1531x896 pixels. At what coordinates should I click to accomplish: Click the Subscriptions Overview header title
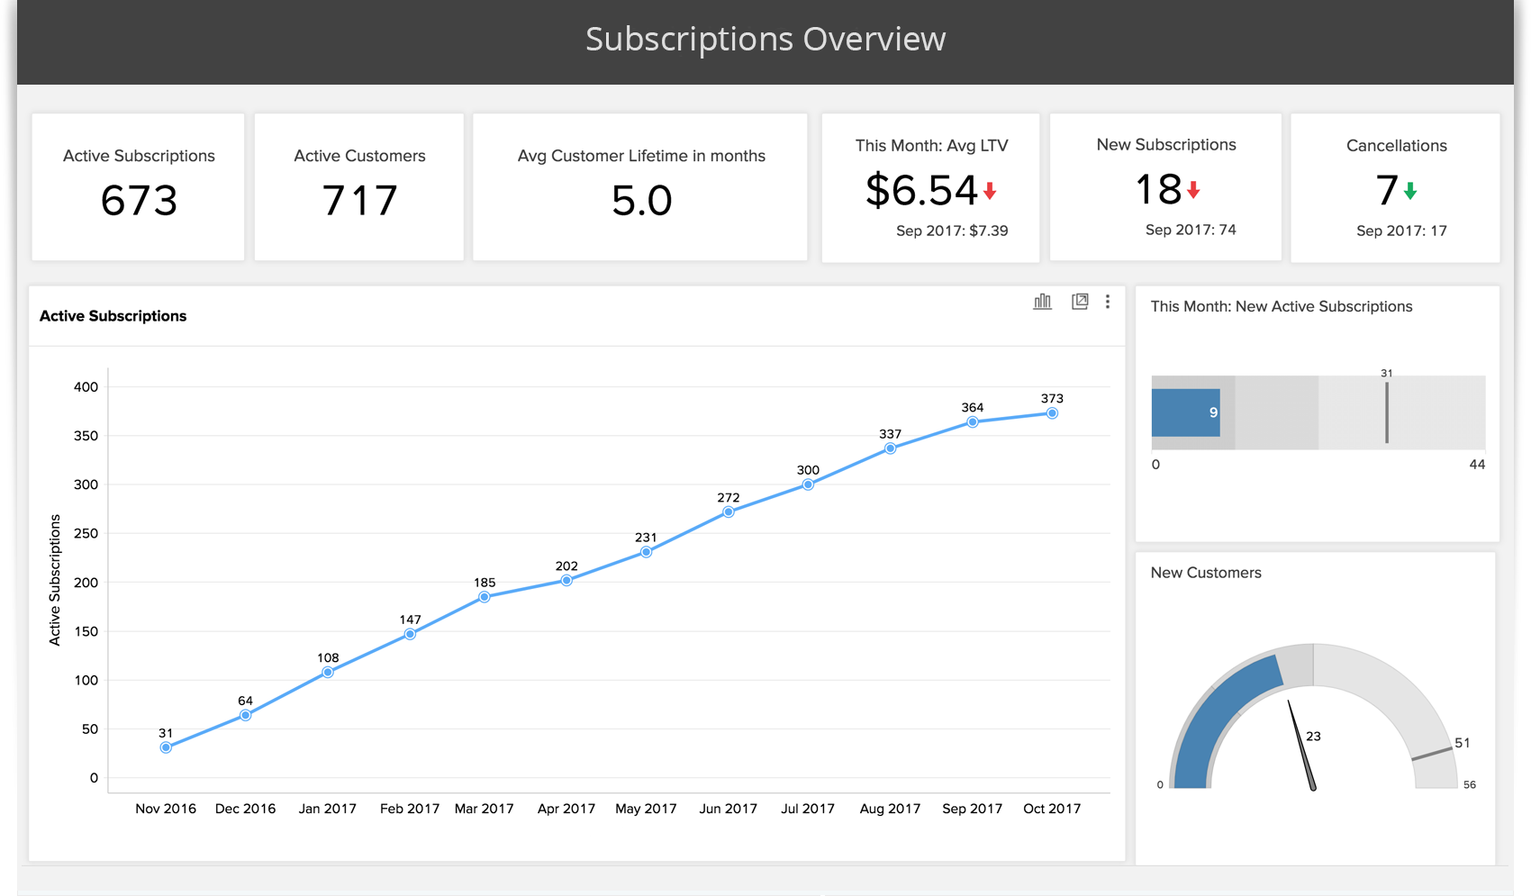(x=765, y=40)
